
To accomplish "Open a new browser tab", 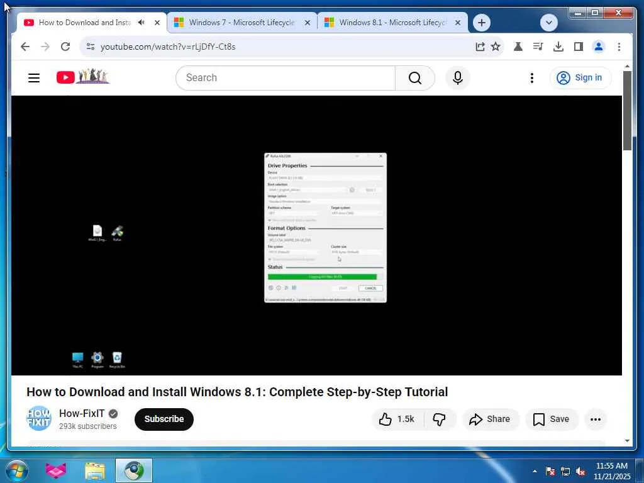I will 481,23.
